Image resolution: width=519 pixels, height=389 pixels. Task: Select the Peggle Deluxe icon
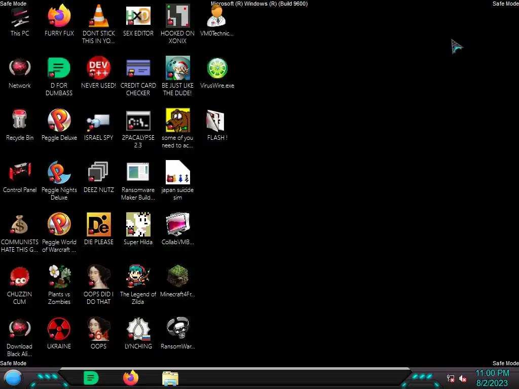pyautogui.click(x=59, y=120)
